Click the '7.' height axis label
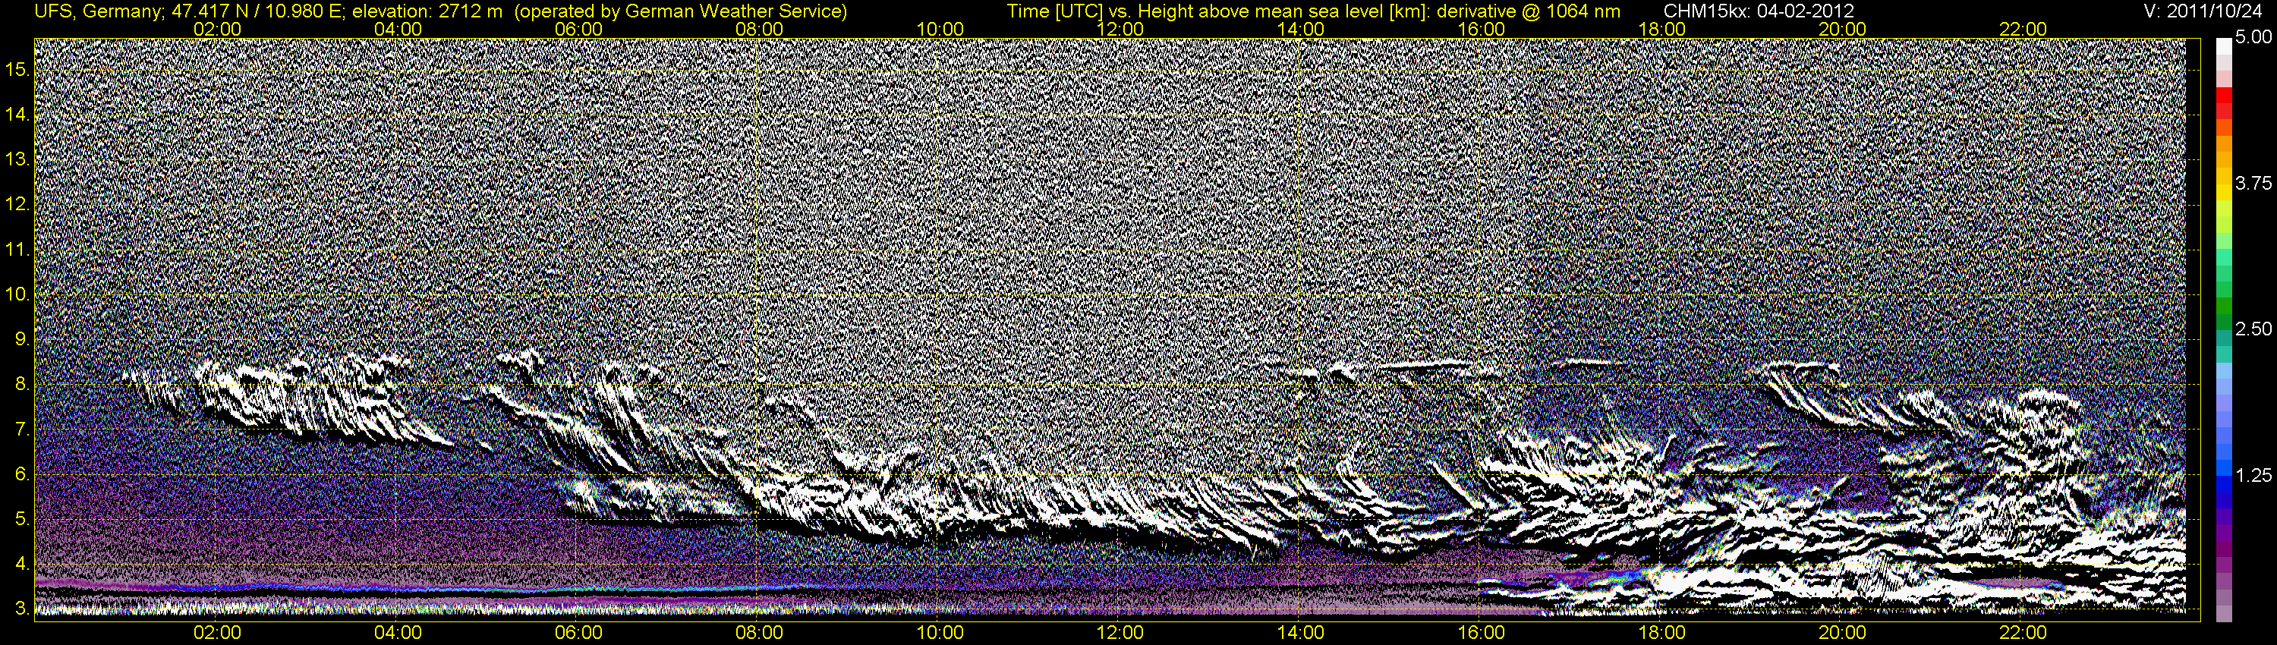This screenshot has height=645, width=2277. click(23, 429)
